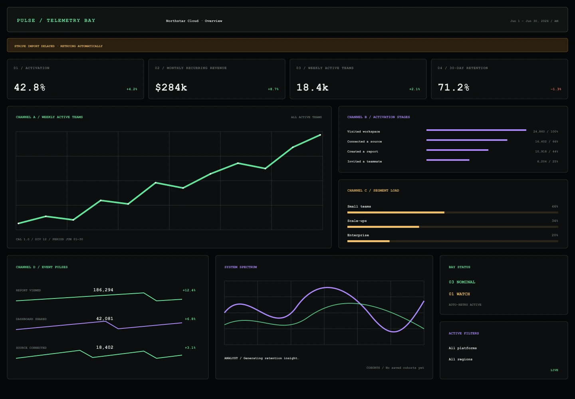The image size is (575, 399).
Task: Select the Invited a teammate stage label
Action: click(365, 161)
